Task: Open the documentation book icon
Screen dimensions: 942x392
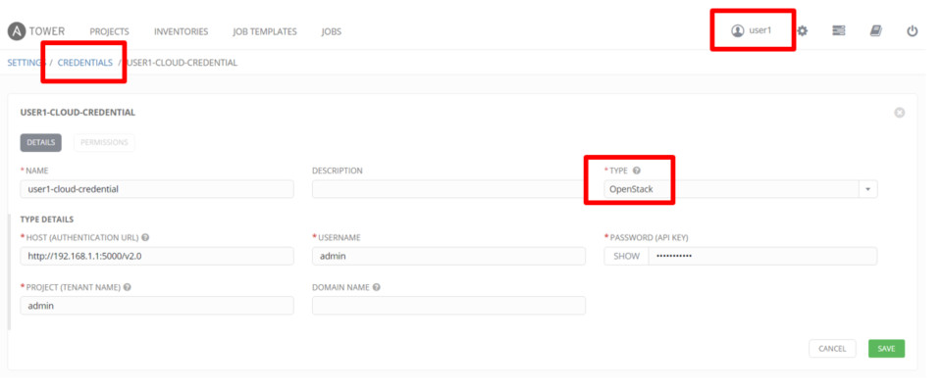Action: click(x=876, y=30)
